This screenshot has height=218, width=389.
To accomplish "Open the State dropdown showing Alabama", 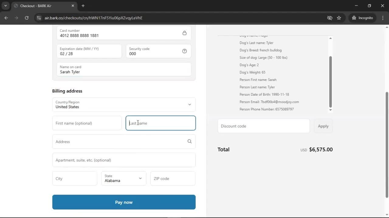I will (124, 179).
